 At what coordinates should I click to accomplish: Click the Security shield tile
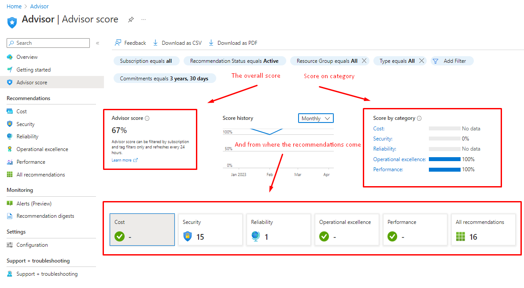[x=210, y=230]
